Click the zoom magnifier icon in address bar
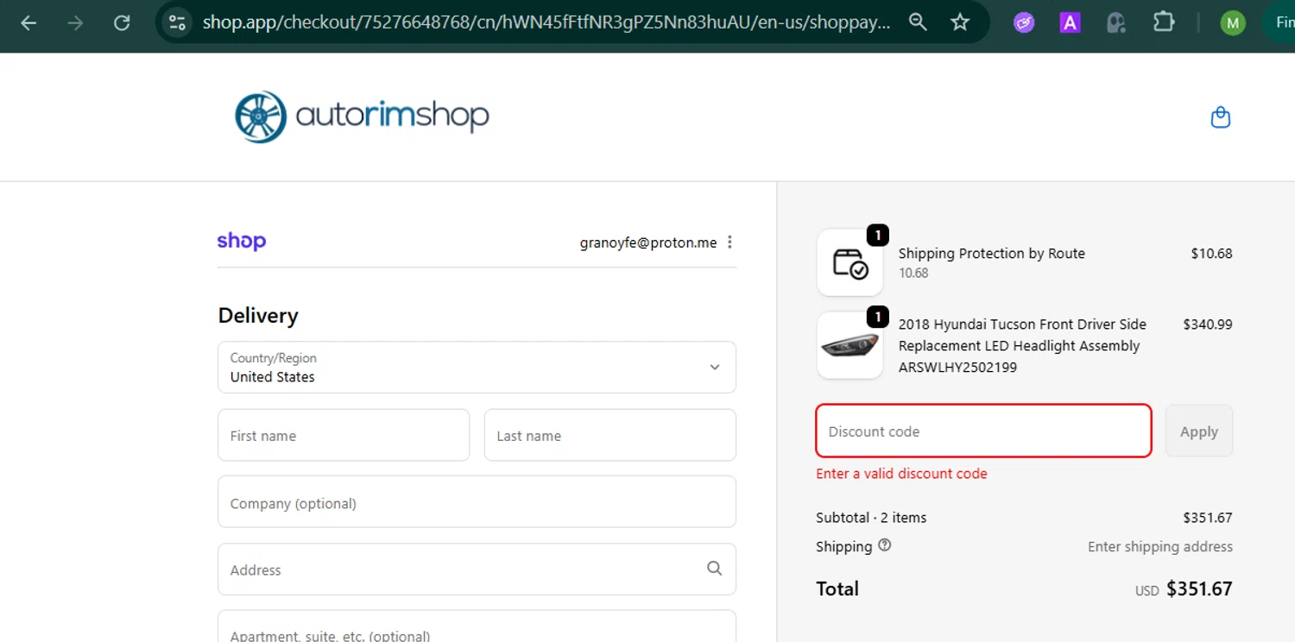This screenshot has width=1295, height=642. tap(918, 22)
